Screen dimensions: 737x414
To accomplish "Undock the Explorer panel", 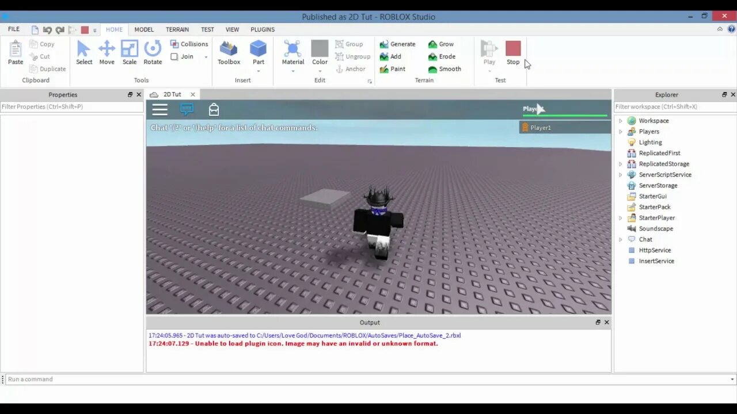I will [x=724, y=94].
